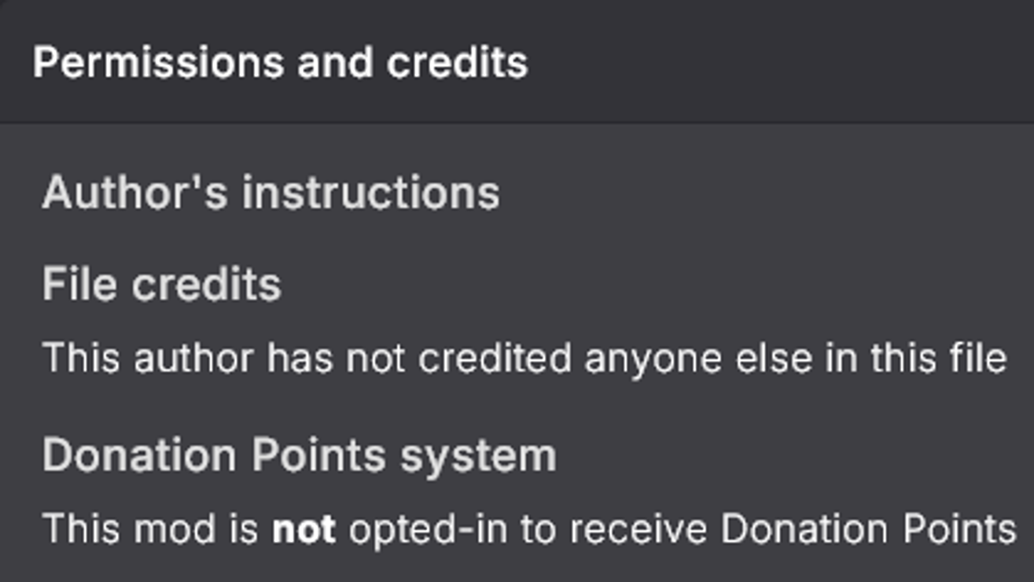This screenshot has height=582, width=1034.
Task: Click the bold "not" word
Action: coord(304,529)
